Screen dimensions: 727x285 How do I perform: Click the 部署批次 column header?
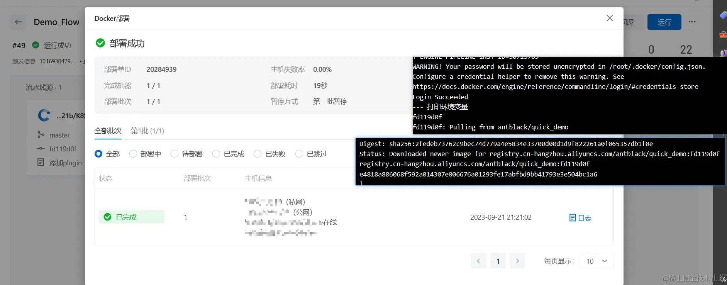click(x=197, y=178)
